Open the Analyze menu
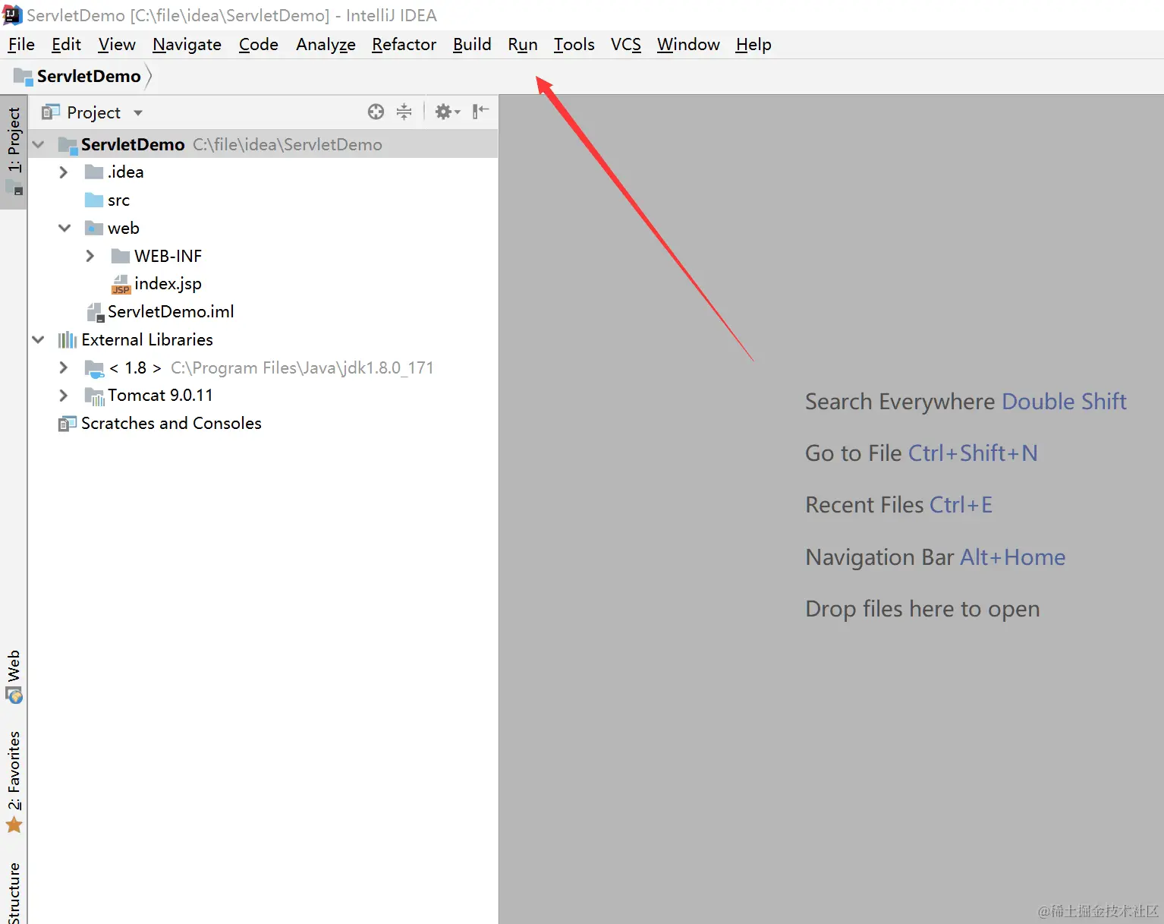The height and width of the screenshot is (924, 1164). (326, 45)
